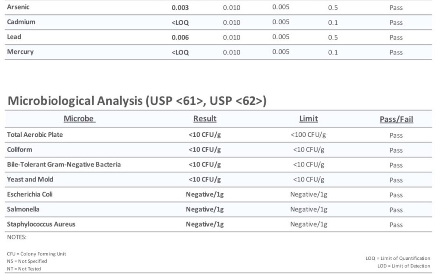Click the Coliform row label
The image size is (438, 274).
click(19, 149)
